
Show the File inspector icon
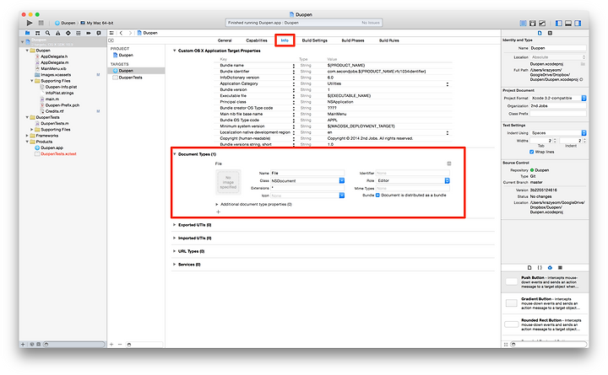click(x=540, y=33)
